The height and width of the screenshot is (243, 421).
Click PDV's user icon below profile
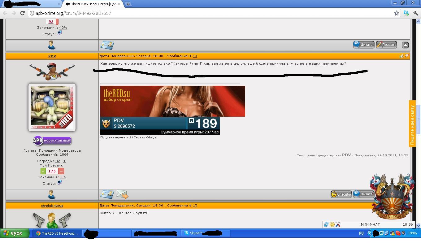coord(52,194)
